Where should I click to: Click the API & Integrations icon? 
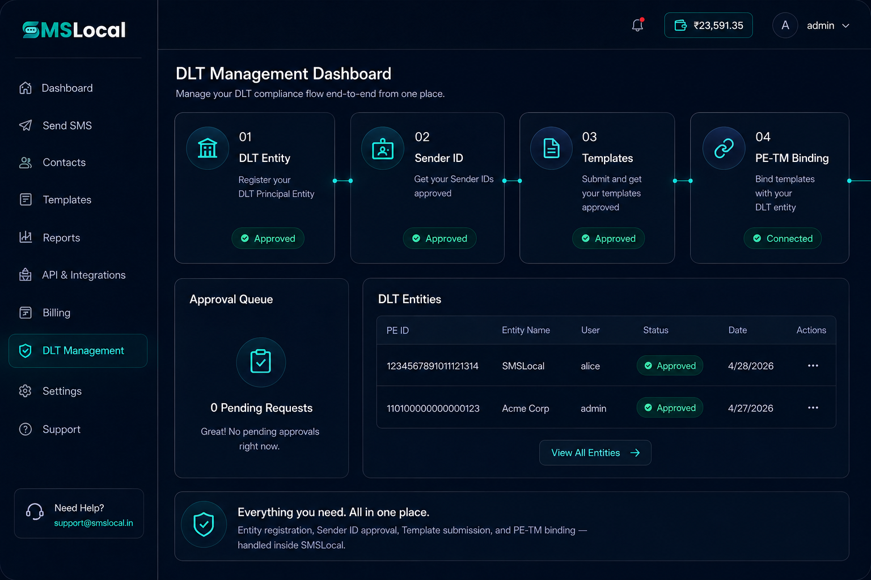coord(26,275)
